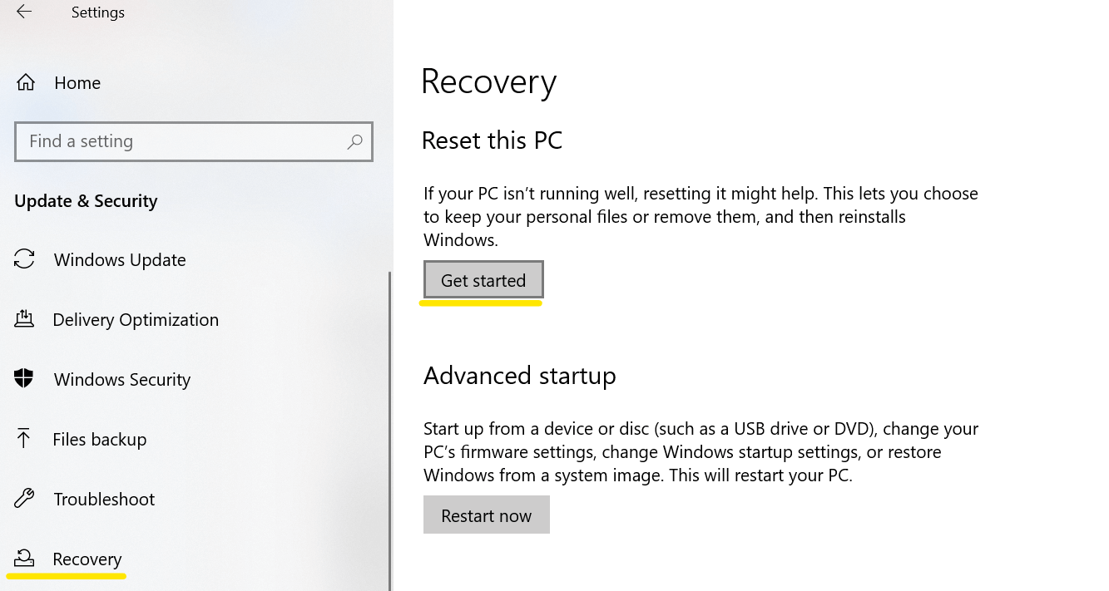Navigate to the Troubleshoot section
1109x591 pixels.
tap(104, 499)
